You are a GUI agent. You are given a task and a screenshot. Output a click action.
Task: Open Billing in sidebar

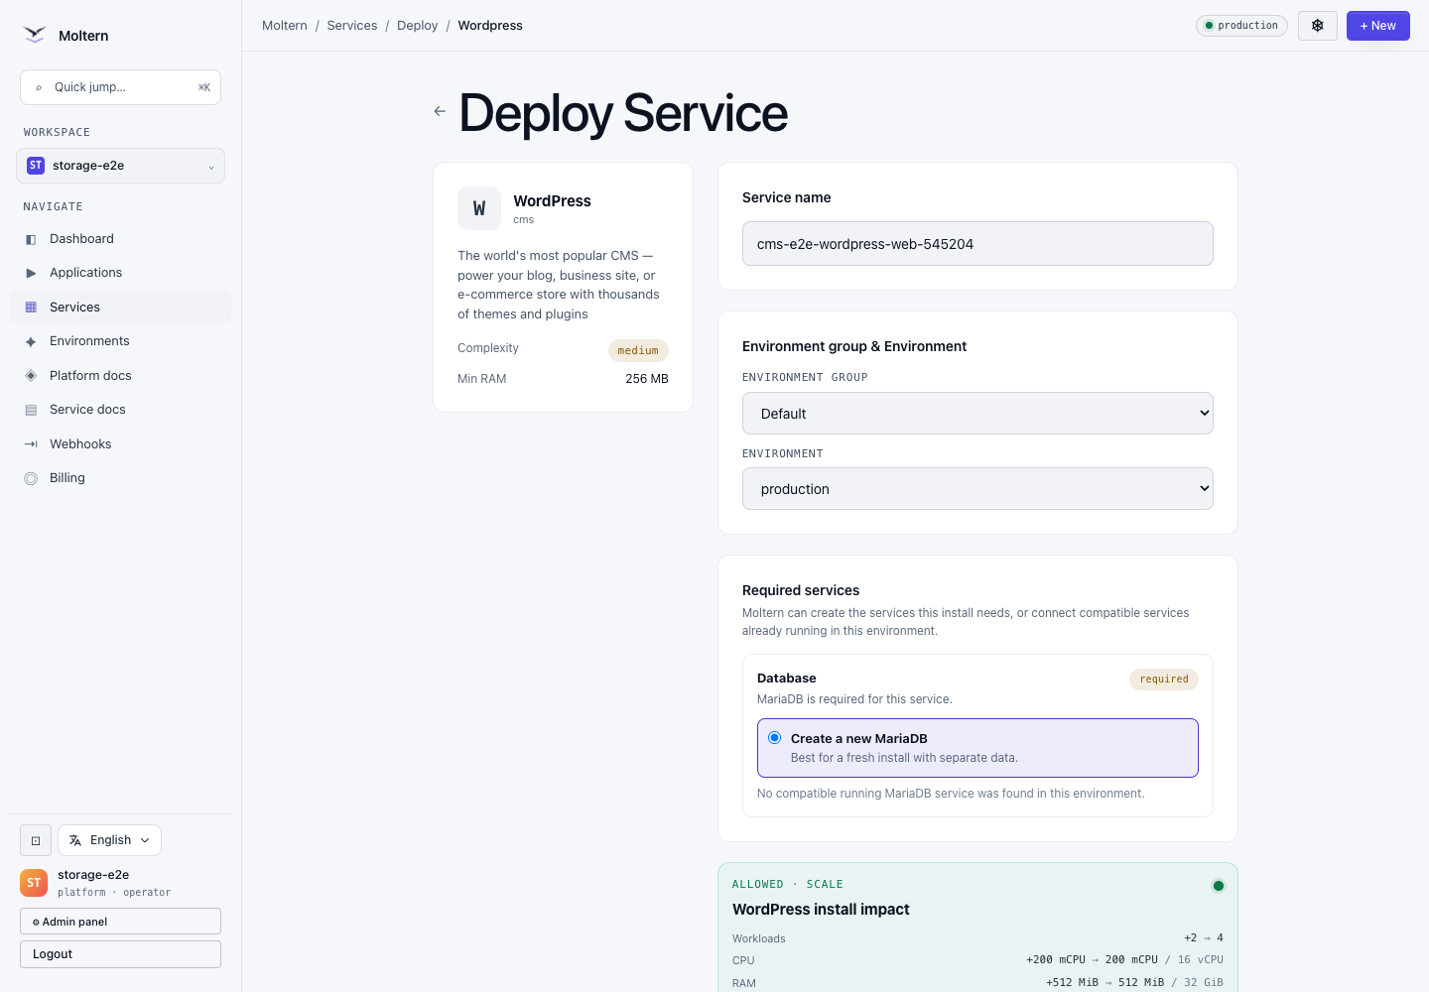[x=120, y=478]
